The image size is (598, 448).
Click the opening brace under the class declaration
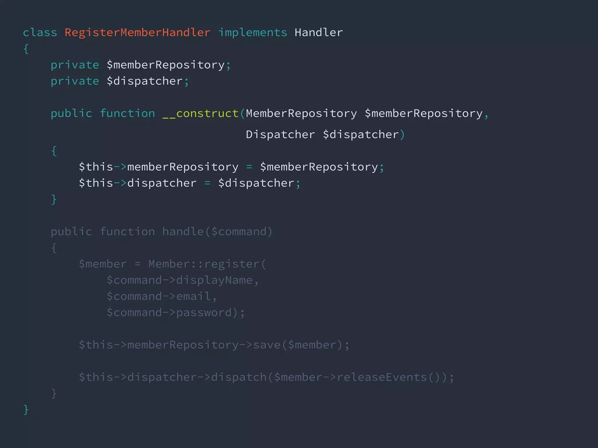pos(26,49)
